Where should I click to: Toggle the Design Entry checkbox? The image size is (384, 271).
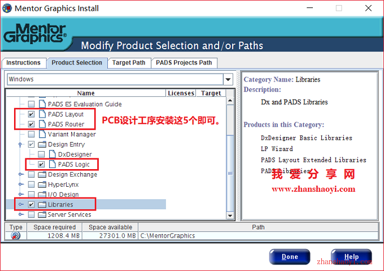click(x=31, y=144)
